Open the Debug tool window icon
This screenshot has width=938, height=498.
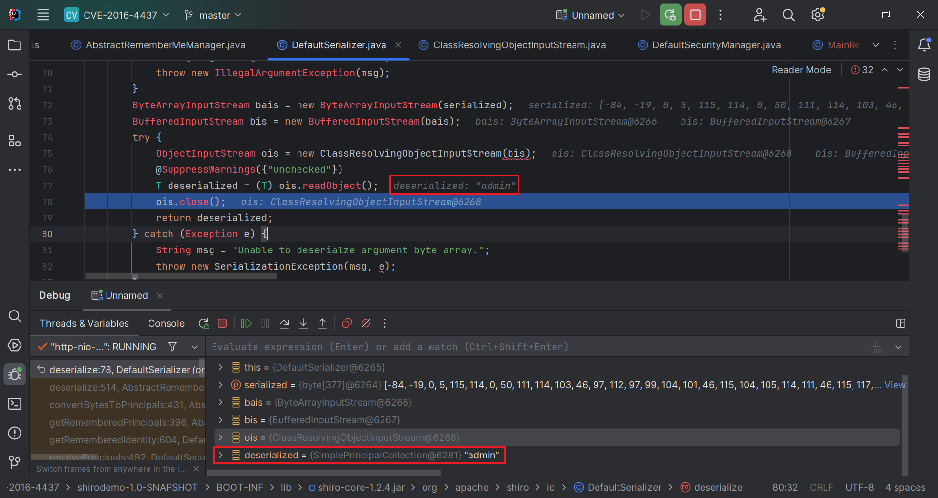(15, 374)
